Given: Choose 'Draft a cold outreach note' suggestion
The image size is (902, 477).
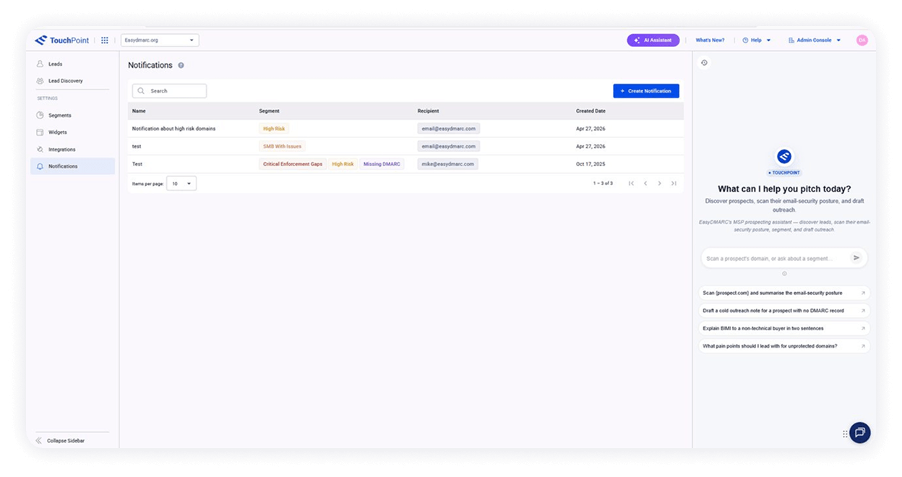Looking at the screenshot, I should click(784, 311).
